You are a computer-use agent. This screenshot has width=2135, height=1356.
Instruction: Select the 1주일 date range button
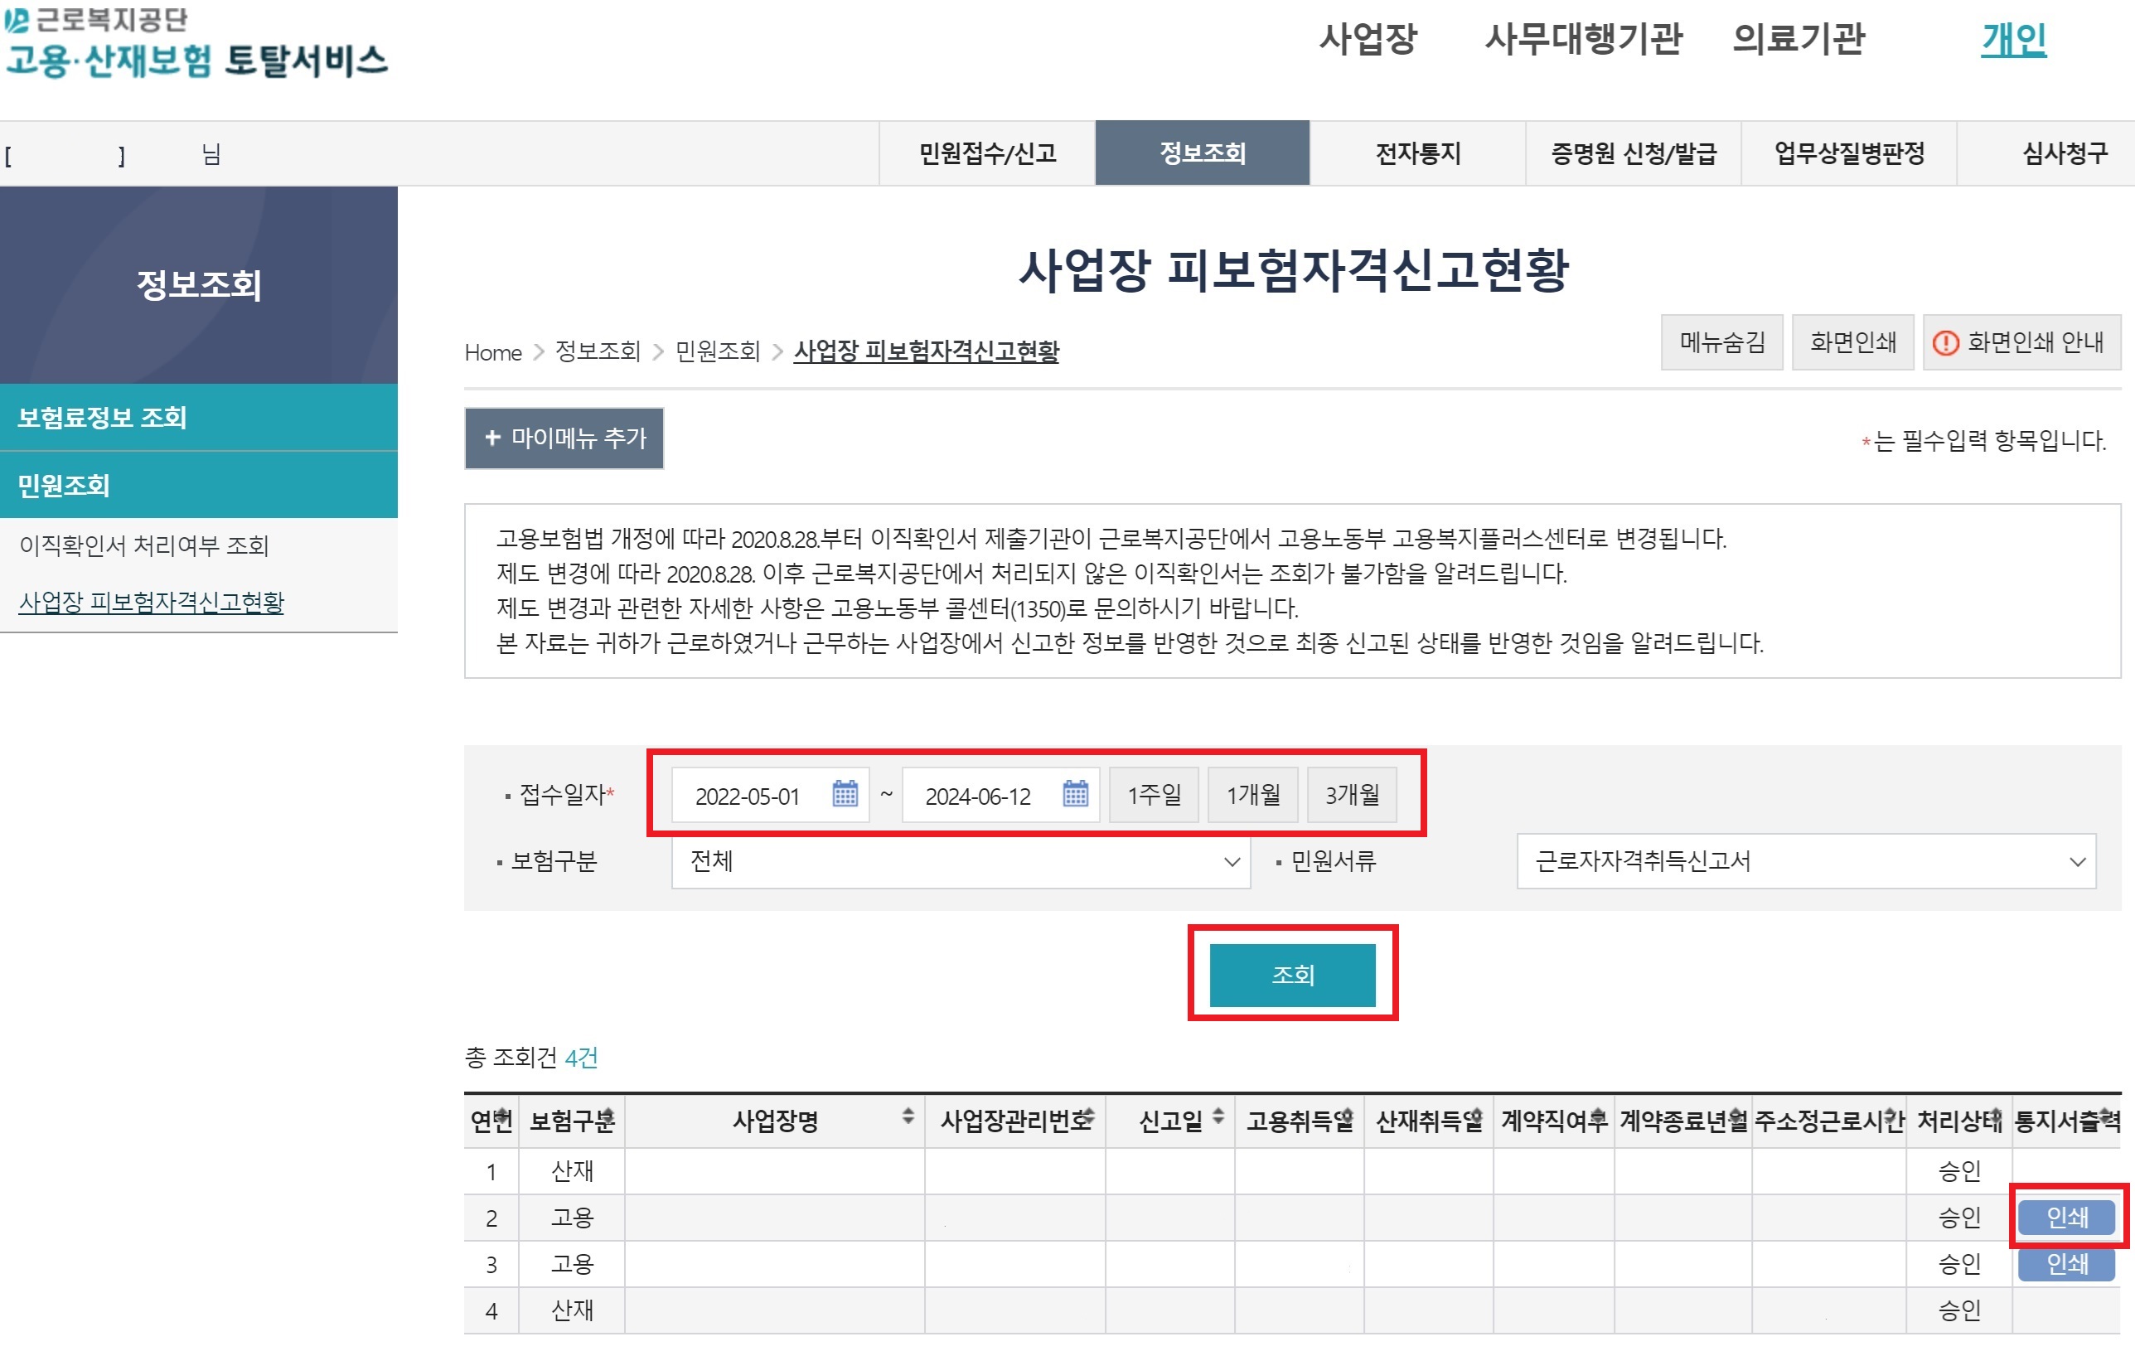[x=1154, y=795]
